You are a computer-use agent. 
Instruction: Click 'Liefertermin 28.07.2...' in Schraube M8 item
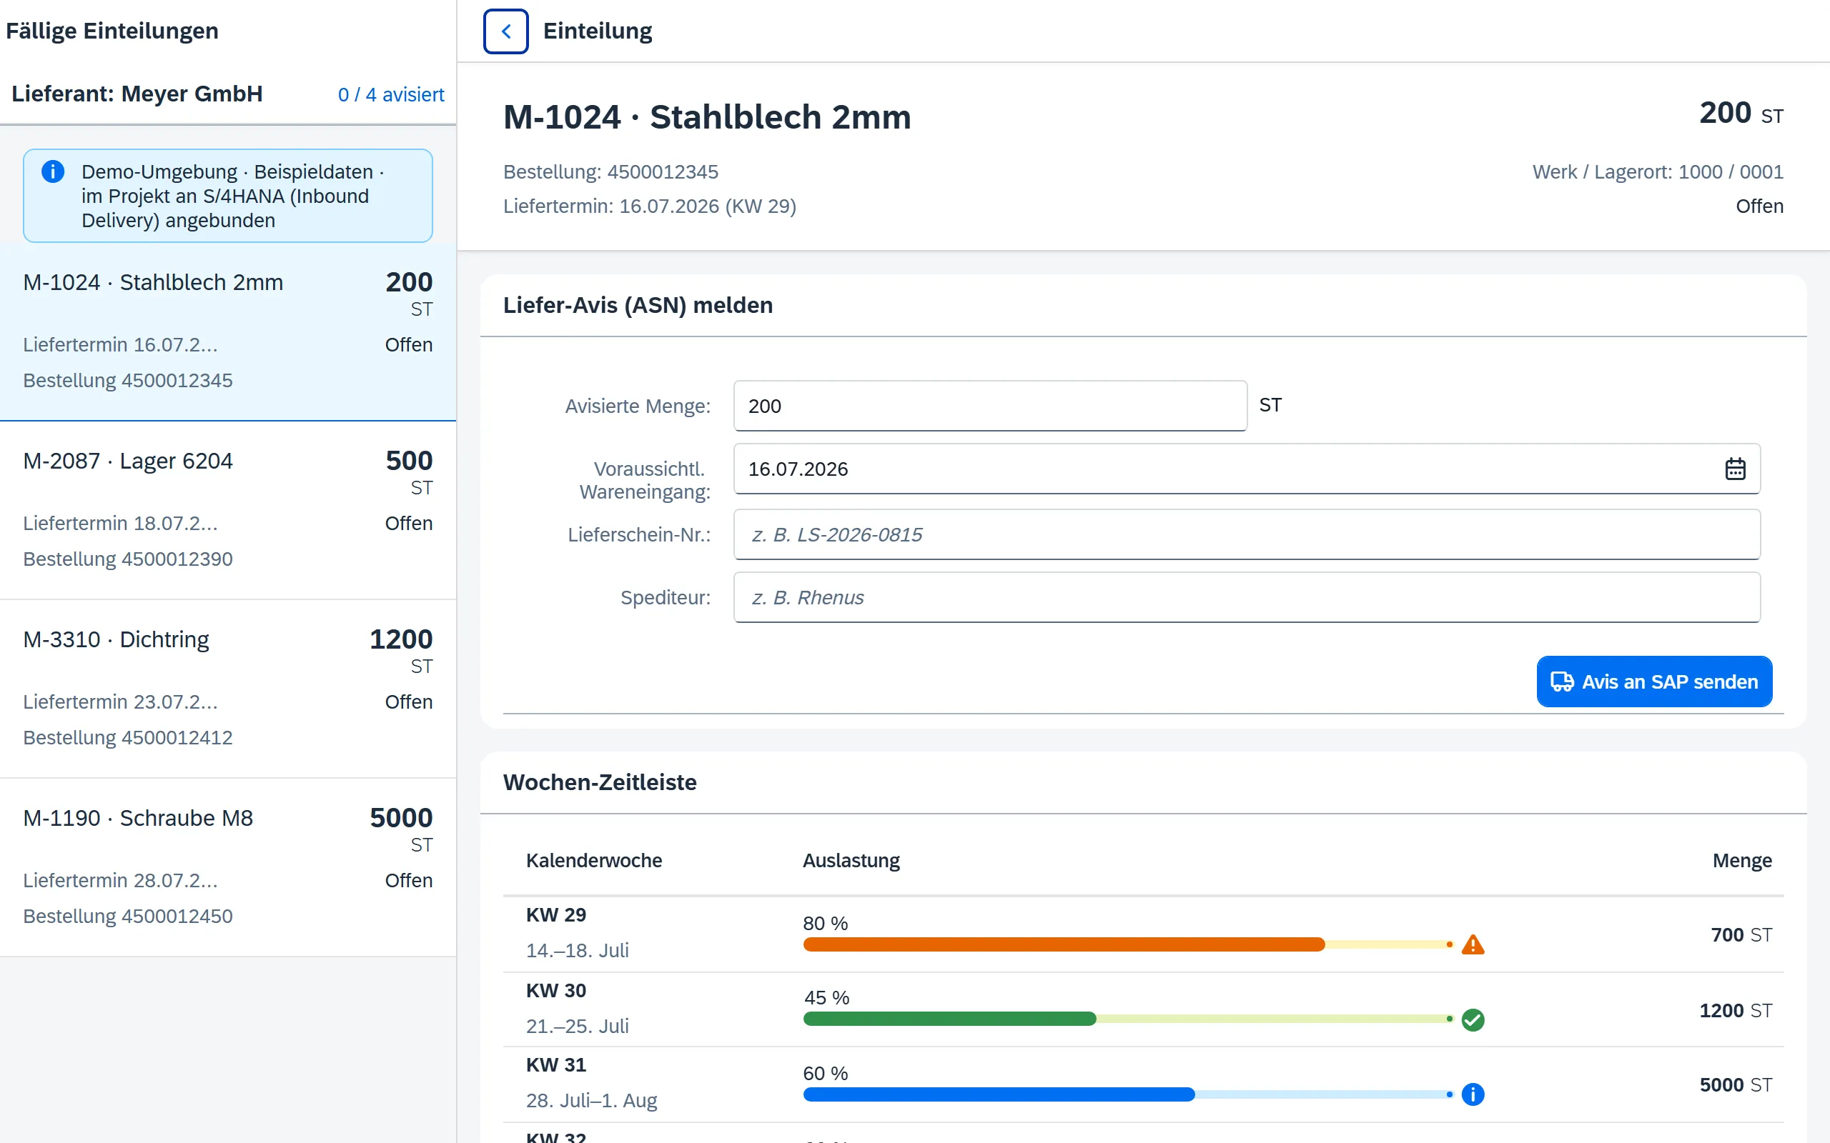pos(120,880)
